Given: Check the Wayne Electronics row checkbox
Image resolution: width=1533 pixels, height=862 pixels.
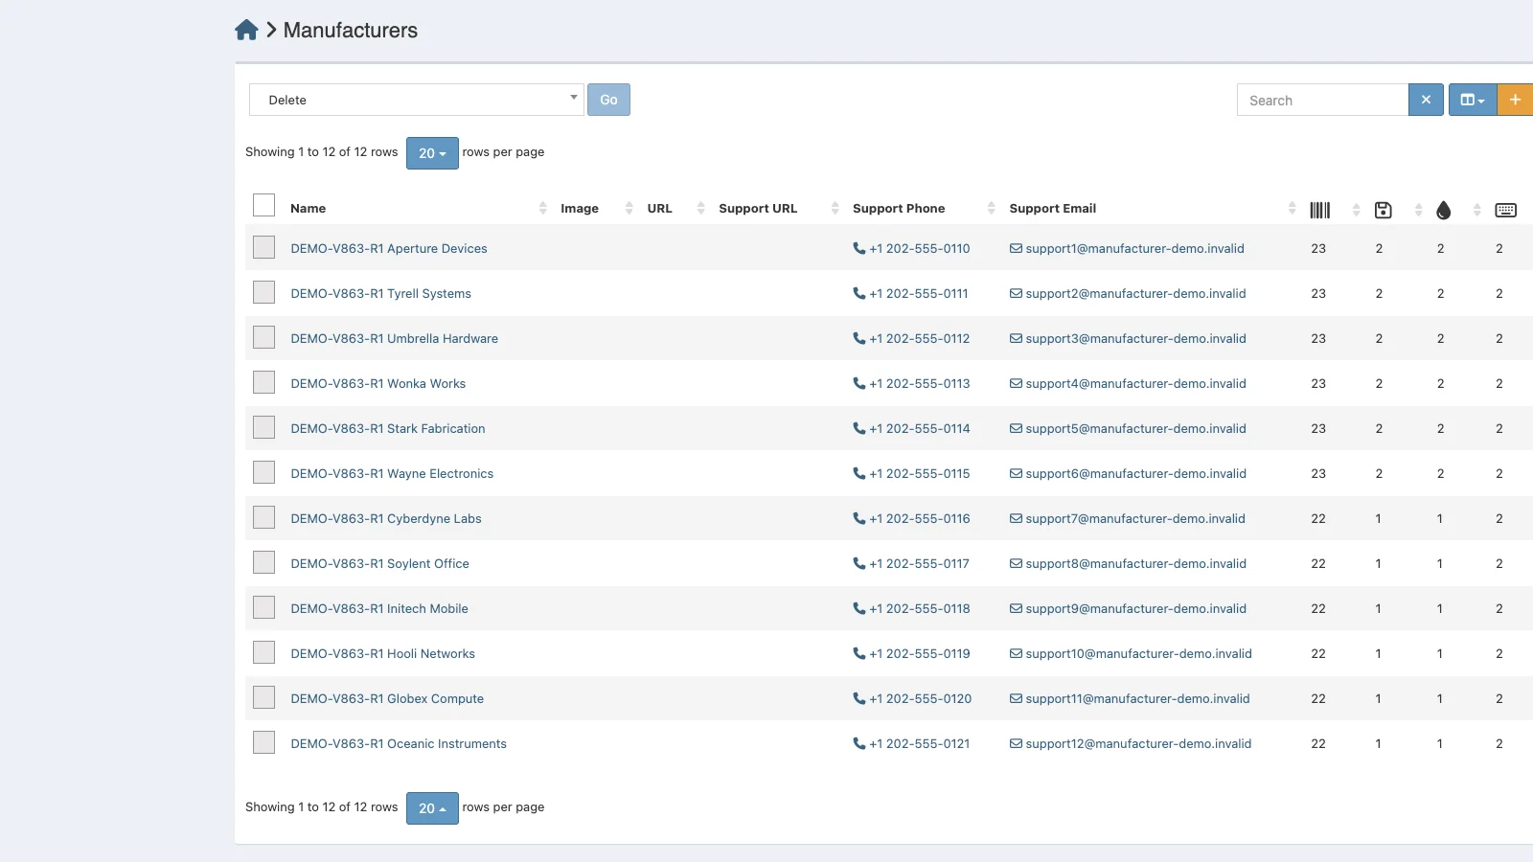Looking at the screenshot, I should coord(263,472).
